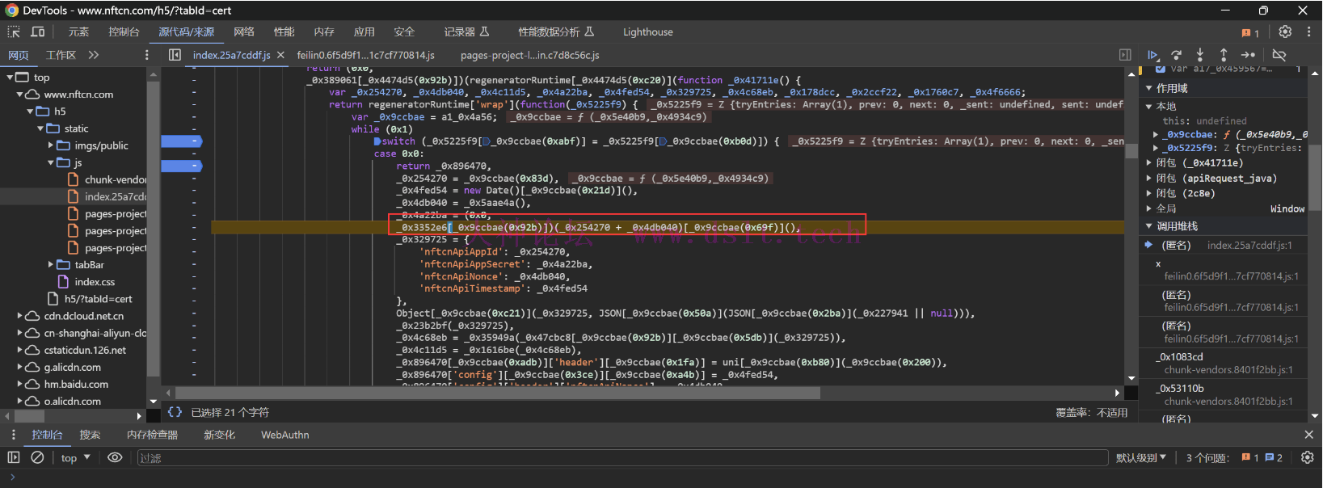The height and width of the screenshot is (488, 1323).
Task: Expand the imgs/public folder
Action: point(51,145)
